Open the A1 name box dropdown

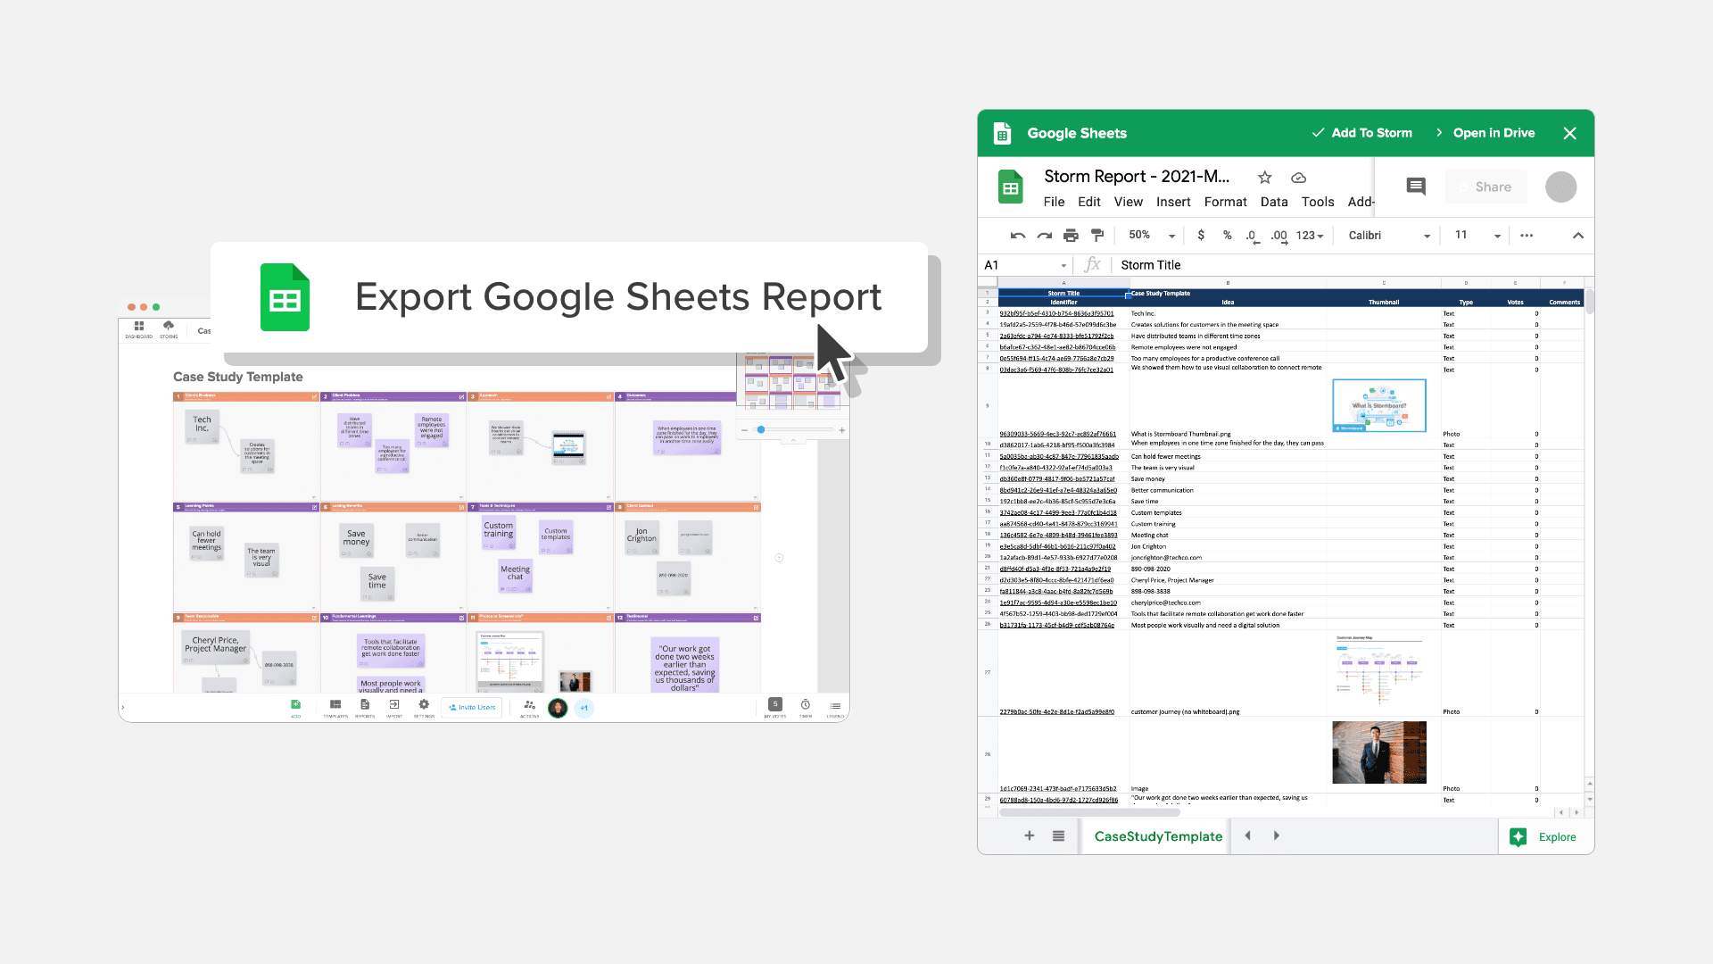[x=1063, y=266]
